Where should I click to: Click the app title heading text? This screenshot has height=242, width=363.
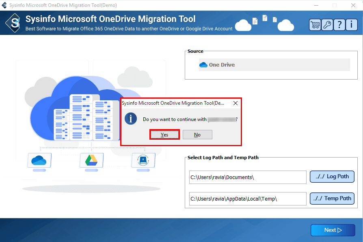pyautogui.click(x=110, y=19)
